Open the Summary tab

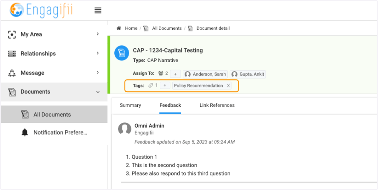130,105
